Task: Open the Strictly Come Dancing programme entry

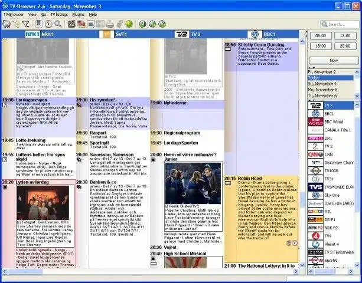Action: pos(261,56)
